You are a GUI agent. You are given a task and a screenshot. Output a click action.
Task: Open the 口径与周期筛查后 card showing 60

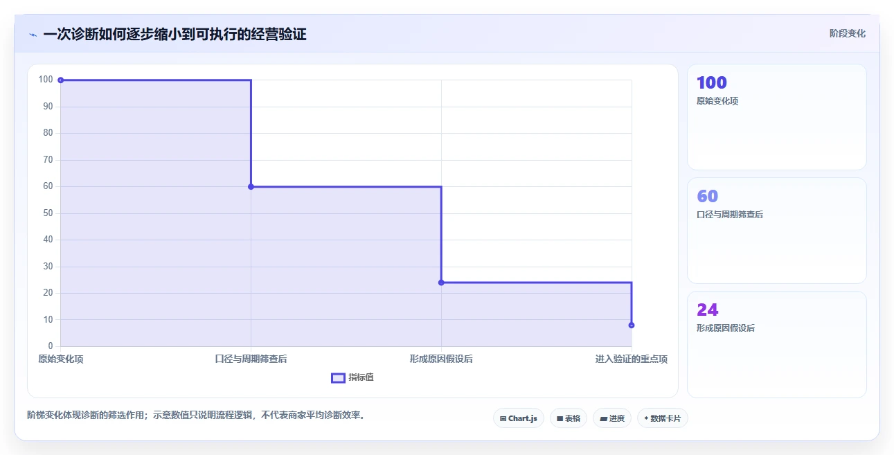point(776,231)
